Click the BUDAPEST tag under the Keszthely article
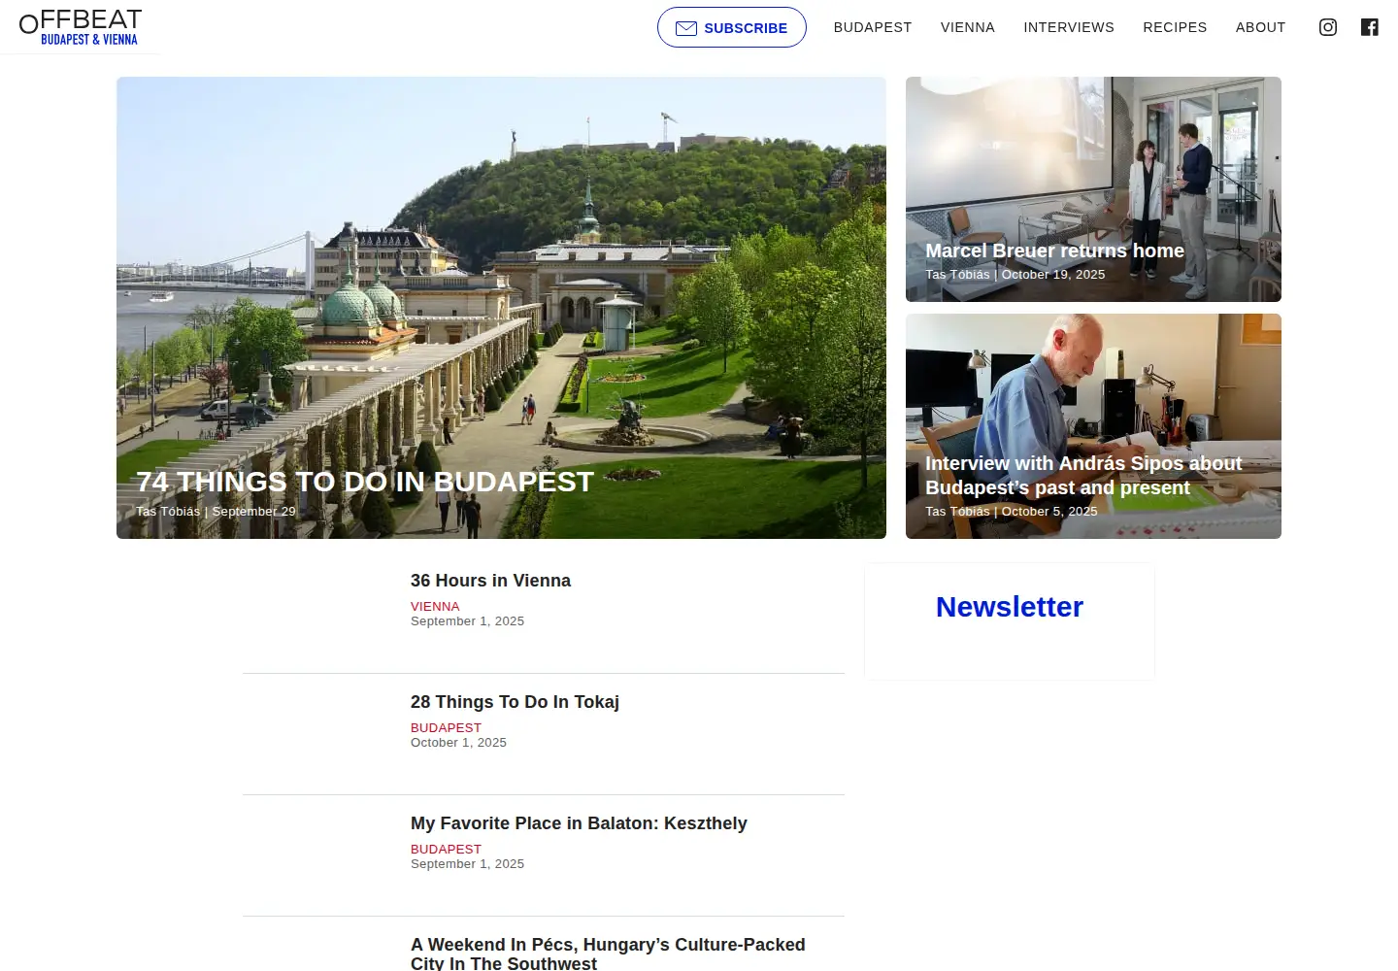1398x971 pixels. [x=446, y=849]
